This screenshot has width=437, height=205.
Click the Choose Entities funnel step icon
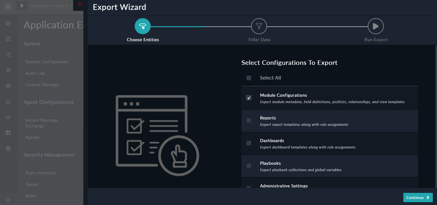[x=143, y=26]
